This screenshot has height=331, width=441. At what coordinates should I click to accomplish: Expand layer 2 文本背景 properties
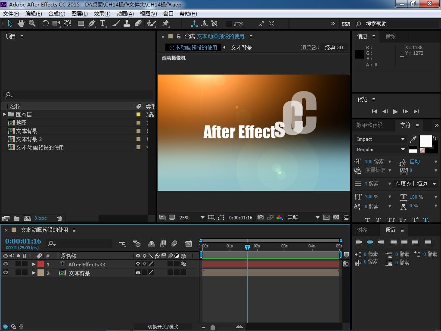[34, 272]
